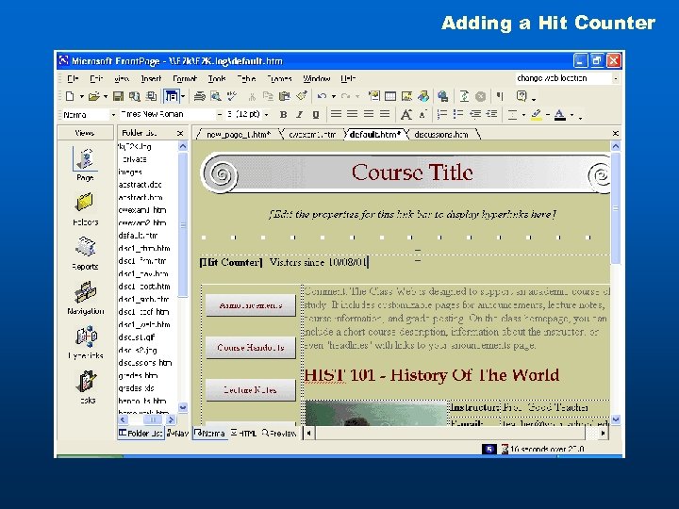Click the Copy toolbar icon
The width and height of the screenshot is (679, 509).
(x=268, y=96)
